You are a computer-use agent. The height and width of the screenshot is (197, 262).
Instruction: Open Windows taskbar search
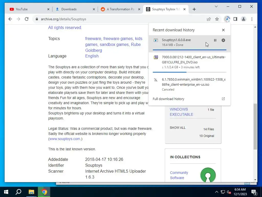(18, 192)
